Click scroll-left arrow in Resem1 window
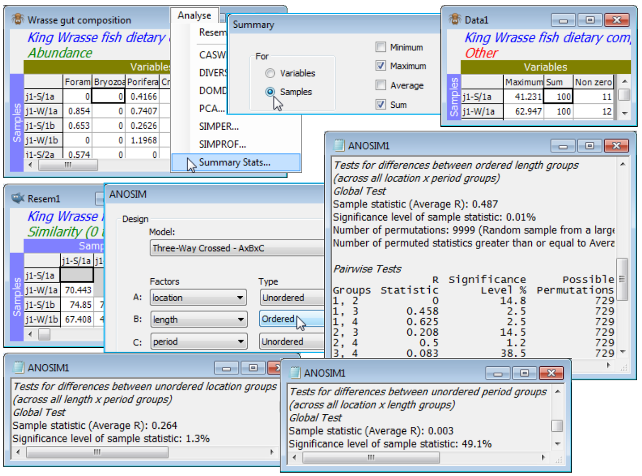This screenshot has height=476, width=642. point(31,334)
